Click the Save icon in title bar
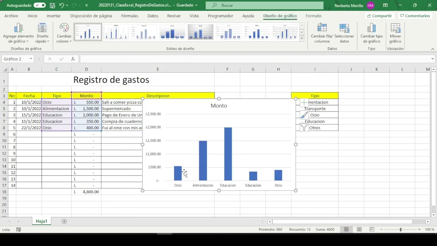437x246 pixels. [52, 5]
